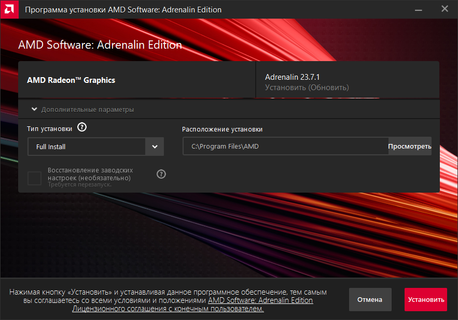The image size is (458, 320).
Task: Select Adrenalin 23.7.1 Установить (Обновить) panel
Action: tap(348, 80)
